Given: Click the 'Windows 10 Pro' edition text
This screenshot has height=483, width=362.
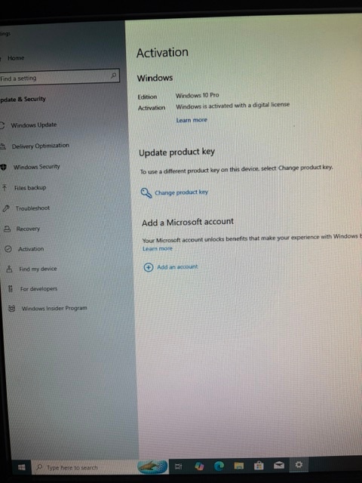Looking at the screenshot, I should (198, 95).
